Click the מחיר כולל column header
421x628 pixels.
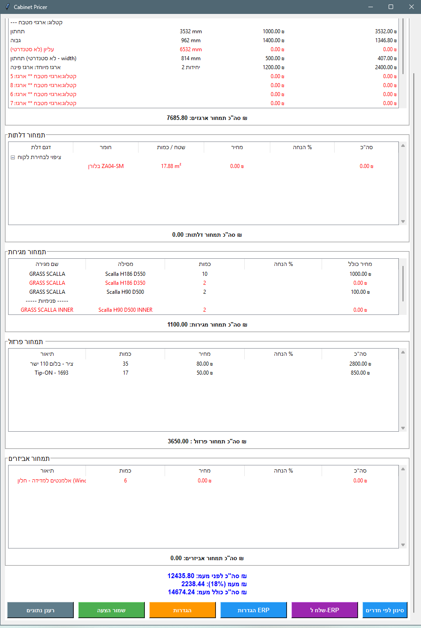pyautogui.click(x=360, y=264)
